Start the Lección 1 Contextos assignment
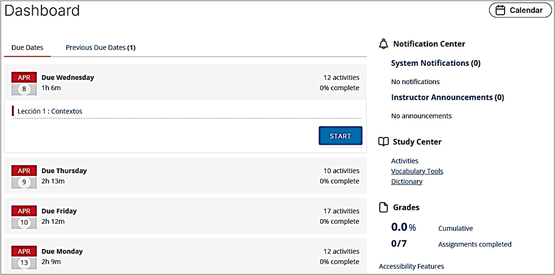The image size is (555, 275). coord(341,136)
